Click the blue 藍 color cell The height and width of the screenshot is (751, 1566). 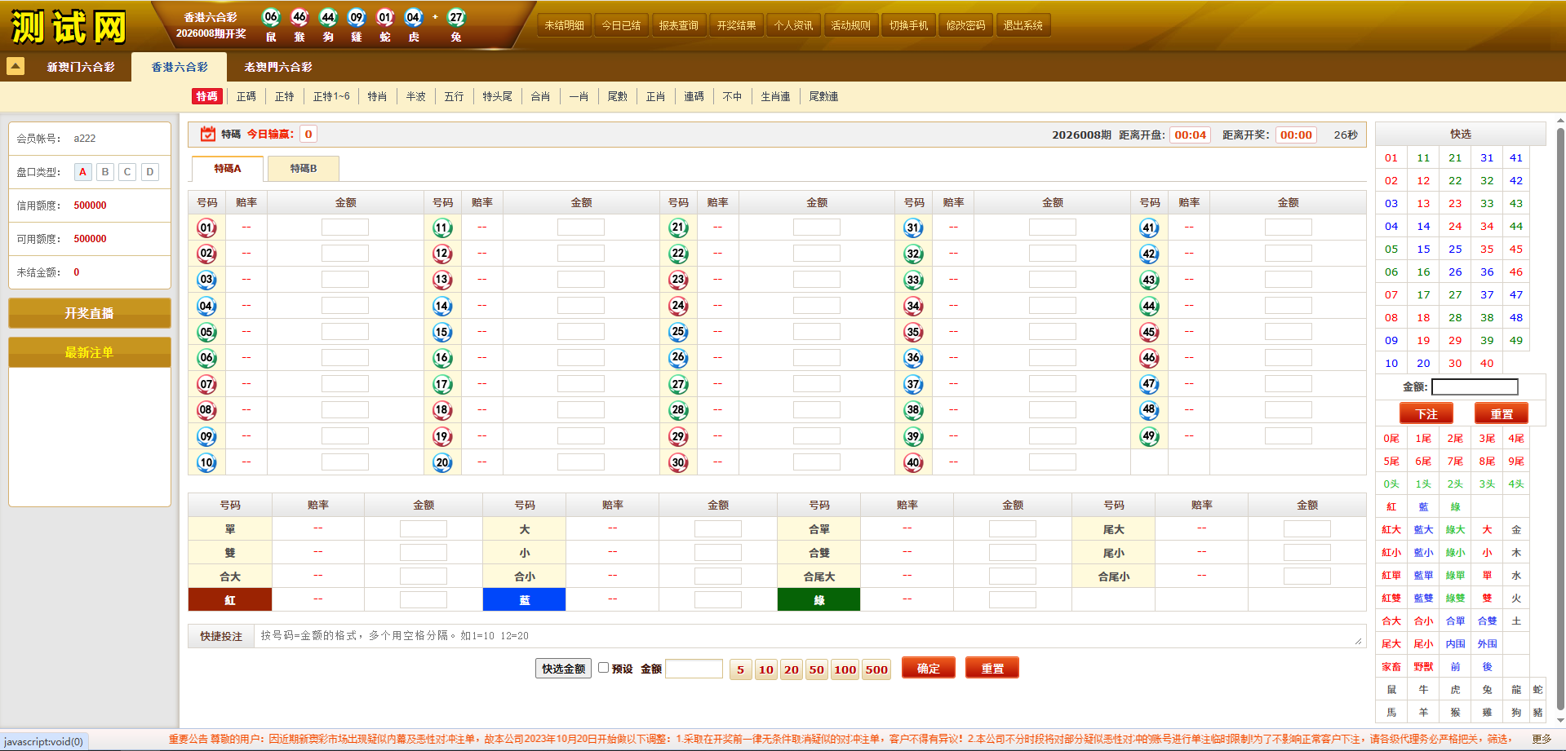point(524,600)
